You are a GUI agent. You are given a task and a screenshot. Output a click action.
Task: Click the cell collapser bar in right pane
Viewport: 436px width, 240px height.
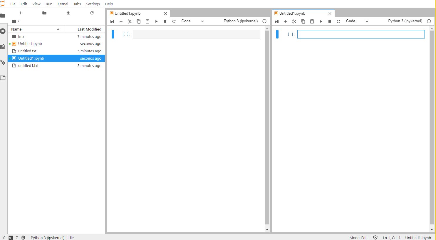277,34
